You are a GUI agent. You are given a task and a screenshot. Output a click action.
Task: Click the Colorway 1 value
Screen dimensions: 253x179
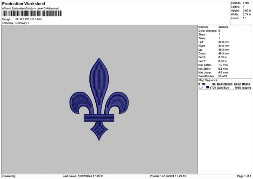tap(22, 23)
